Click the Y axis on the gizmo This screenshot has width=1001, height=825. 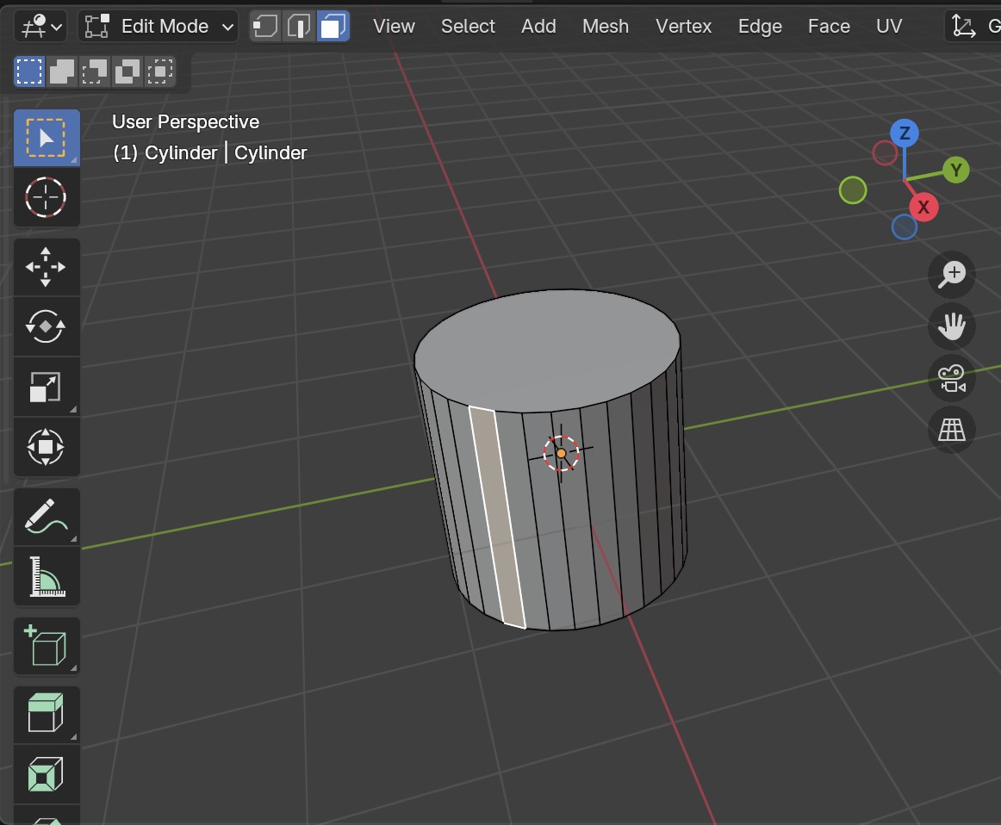pyautogui.click(x=955, y=170)
